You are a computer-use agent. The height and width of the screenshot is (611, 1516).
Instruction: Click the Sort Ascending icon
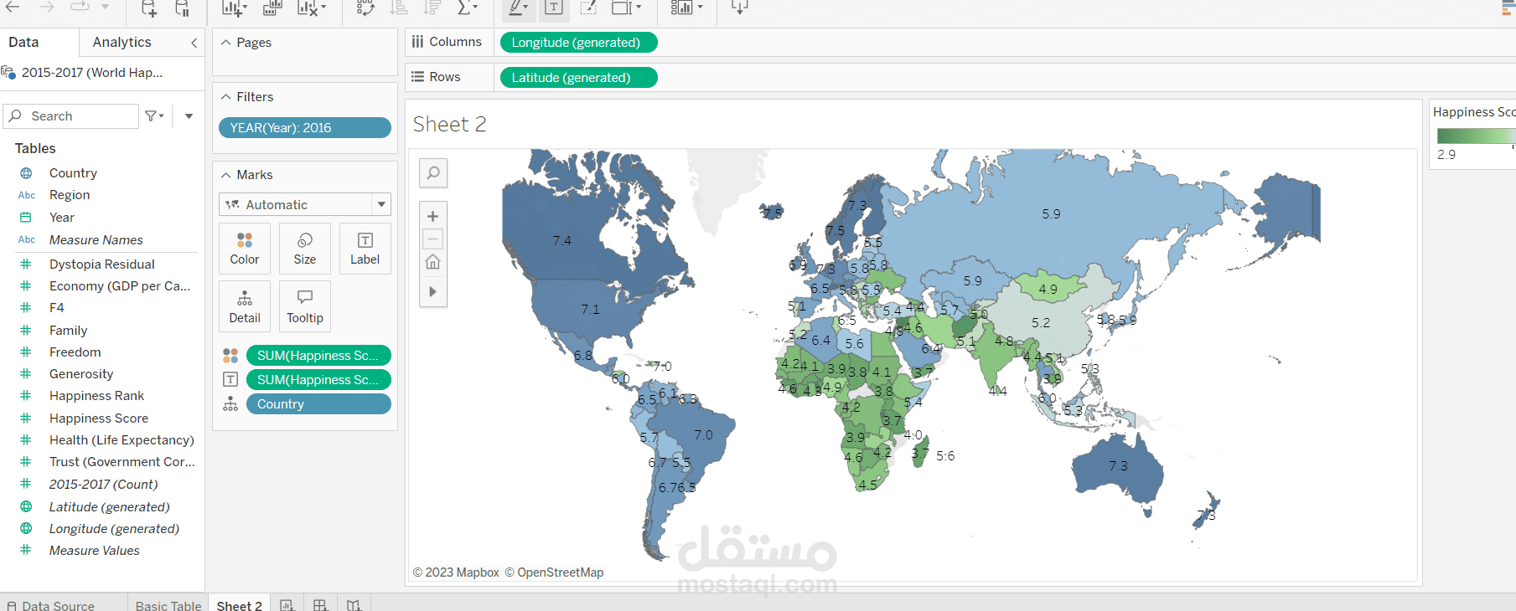399,8
